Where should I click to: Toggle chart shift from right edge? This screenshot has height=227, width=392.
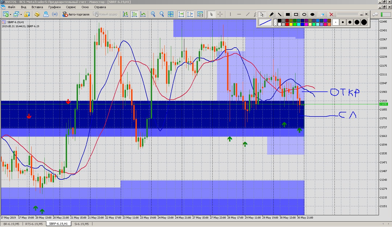pyautogui.click(x=190, y=14)
